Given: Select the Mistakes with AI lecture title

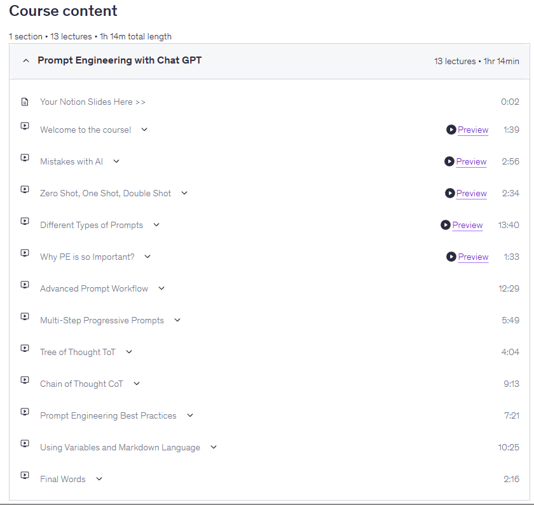Looking at the screenshot, I should coord(71,161).
